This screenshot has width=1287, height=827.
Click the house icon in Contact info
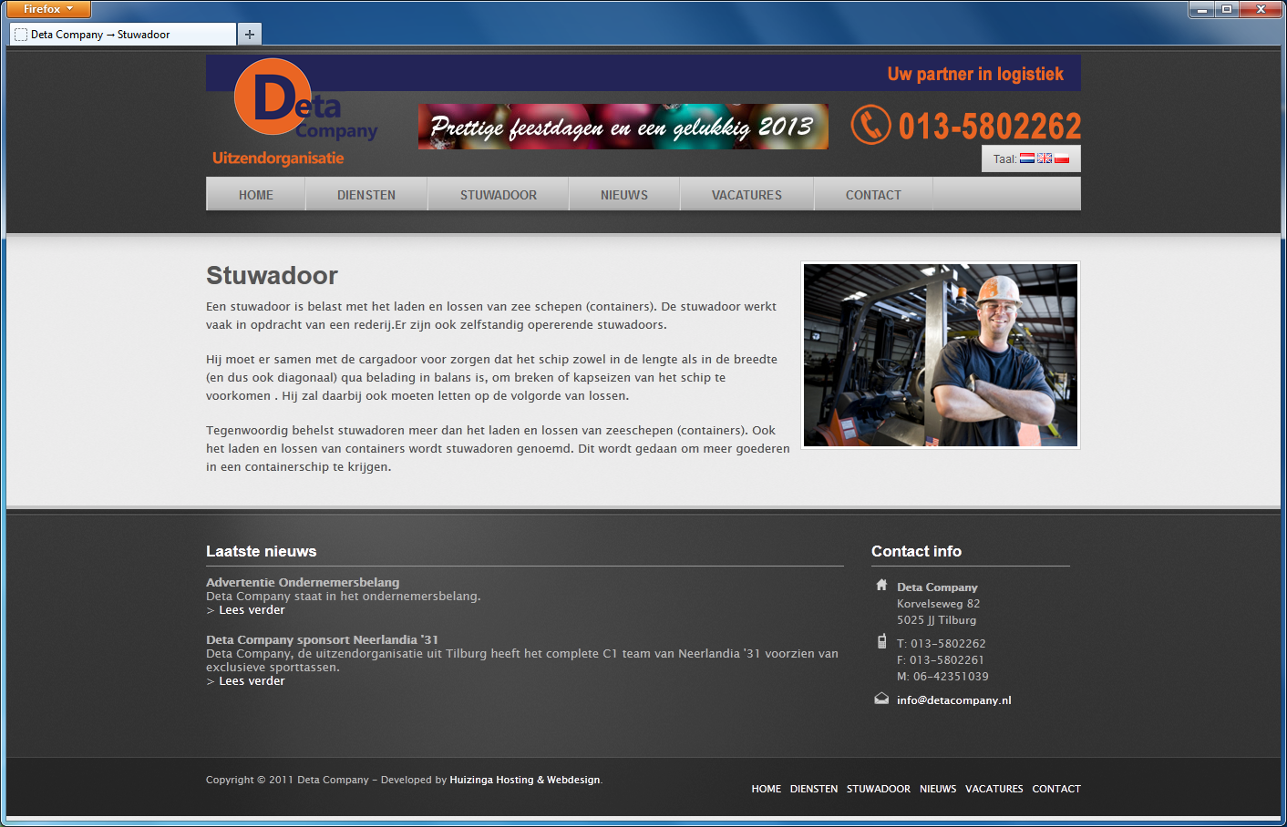(881, 585)
